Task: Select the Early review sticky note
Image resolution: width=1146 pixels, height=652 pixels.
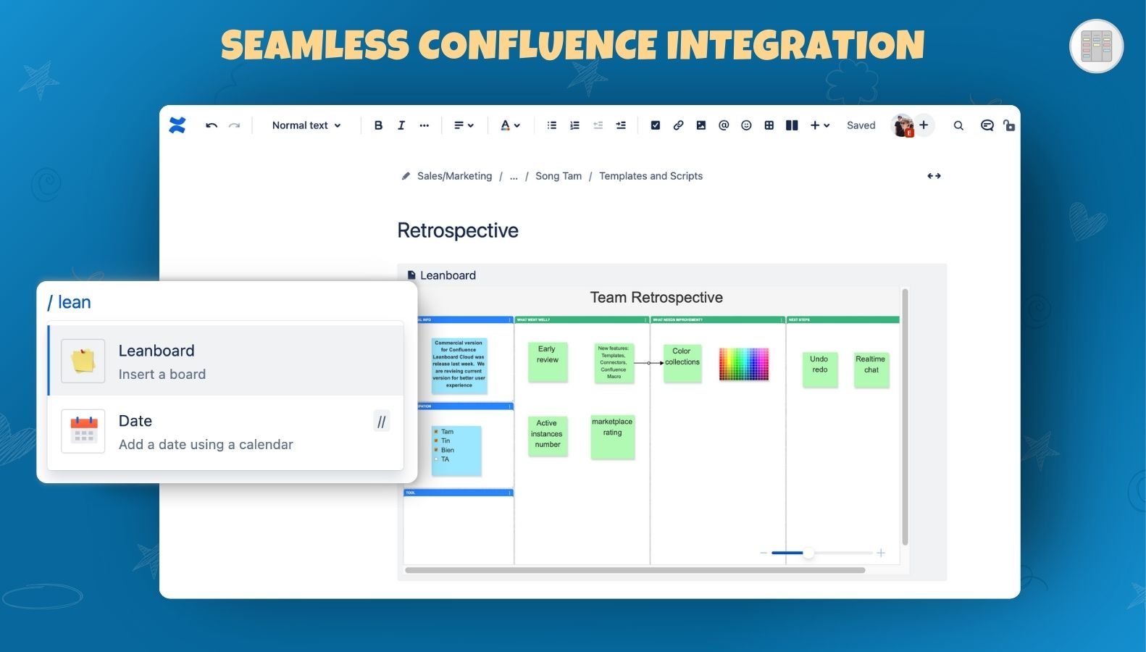Action: [548, 361]
